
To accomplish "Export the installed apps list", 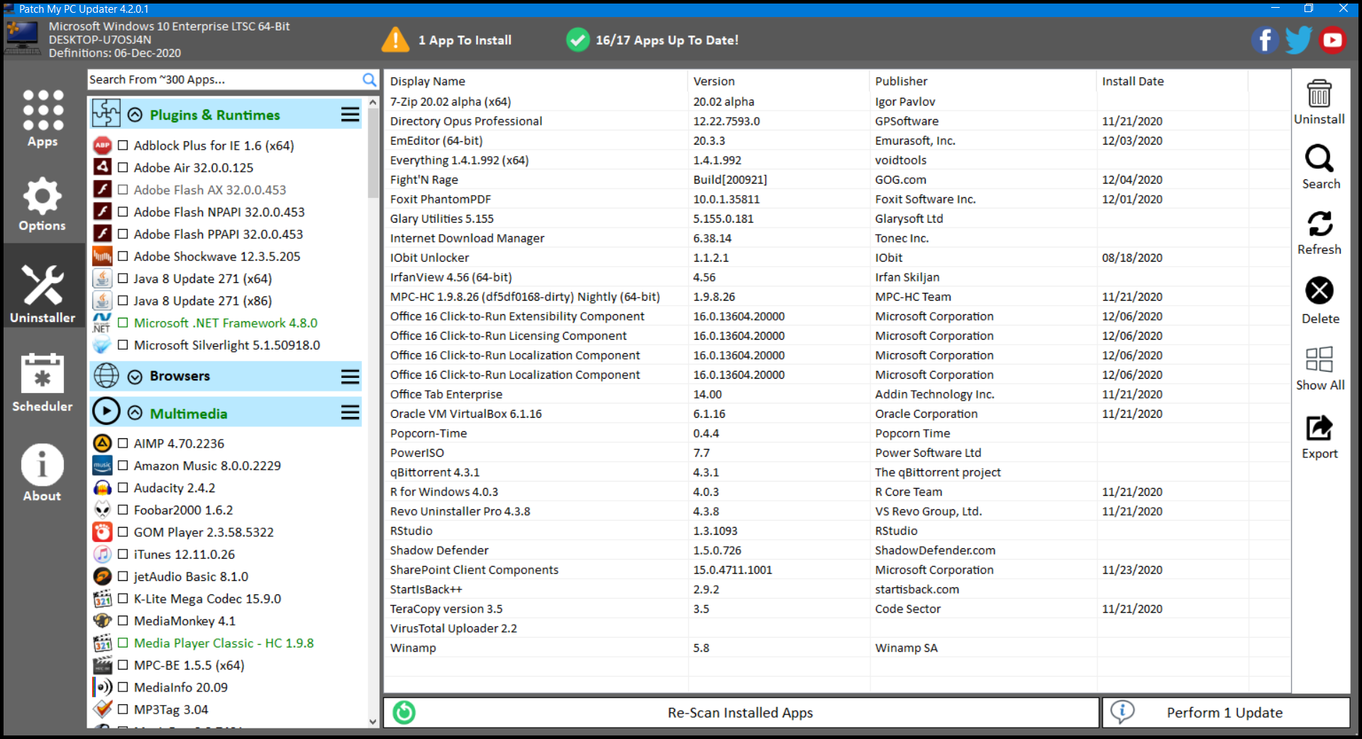I will click(x=1319, y=428).
